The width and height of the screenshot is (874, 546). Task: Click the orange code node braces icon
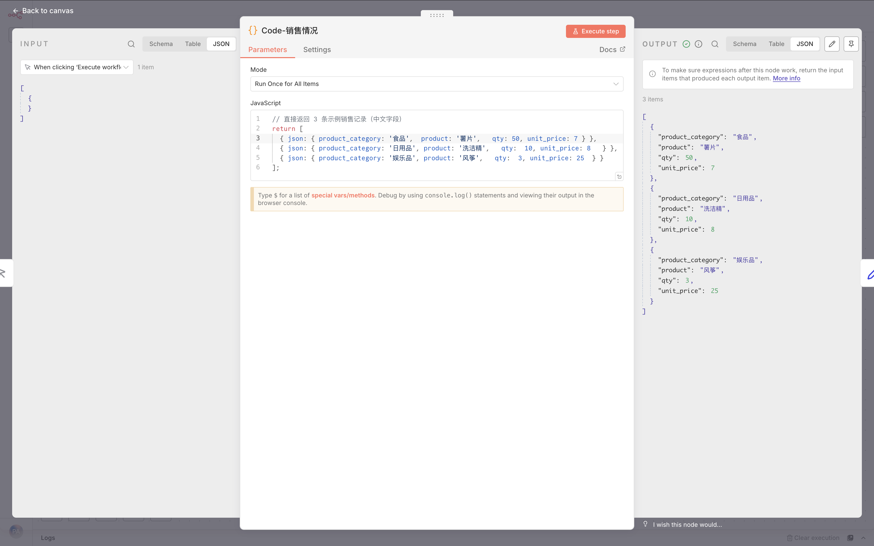tap(253, 30)
